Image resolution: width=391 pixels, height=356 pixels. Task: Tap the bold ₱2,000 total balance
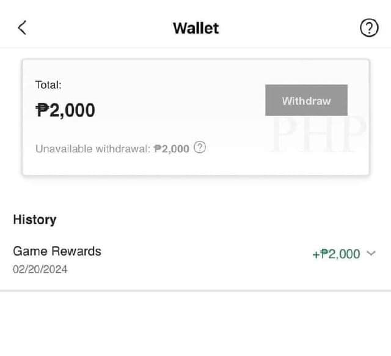click(65, 110)
